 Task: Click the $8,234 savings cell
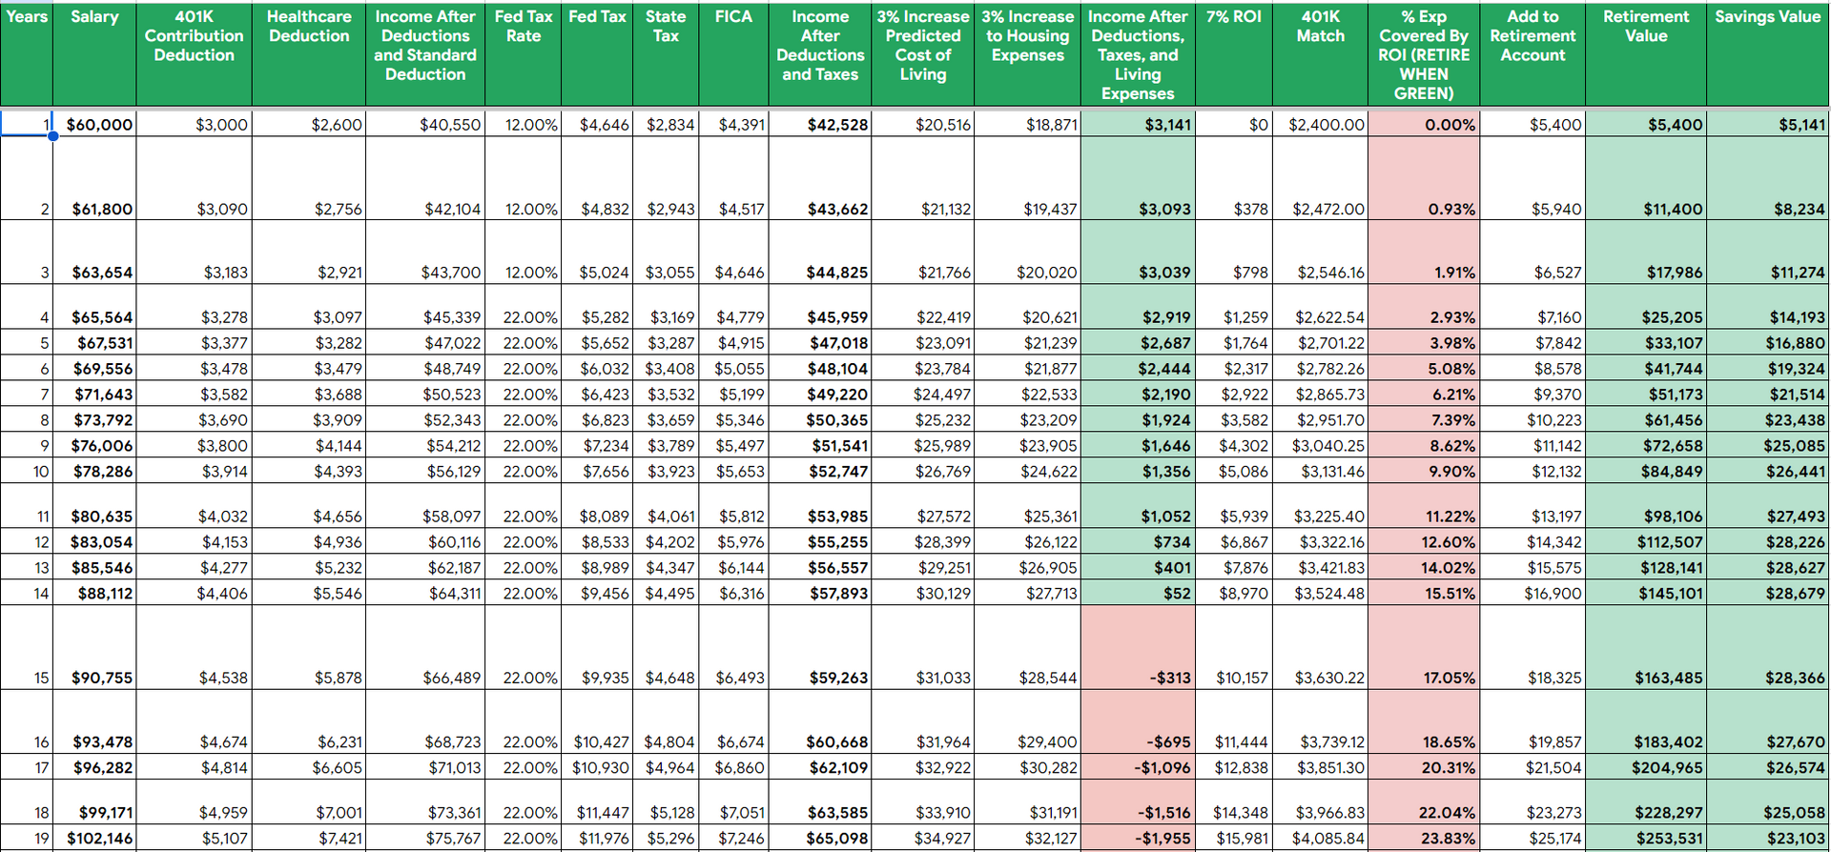(1768, 179)
